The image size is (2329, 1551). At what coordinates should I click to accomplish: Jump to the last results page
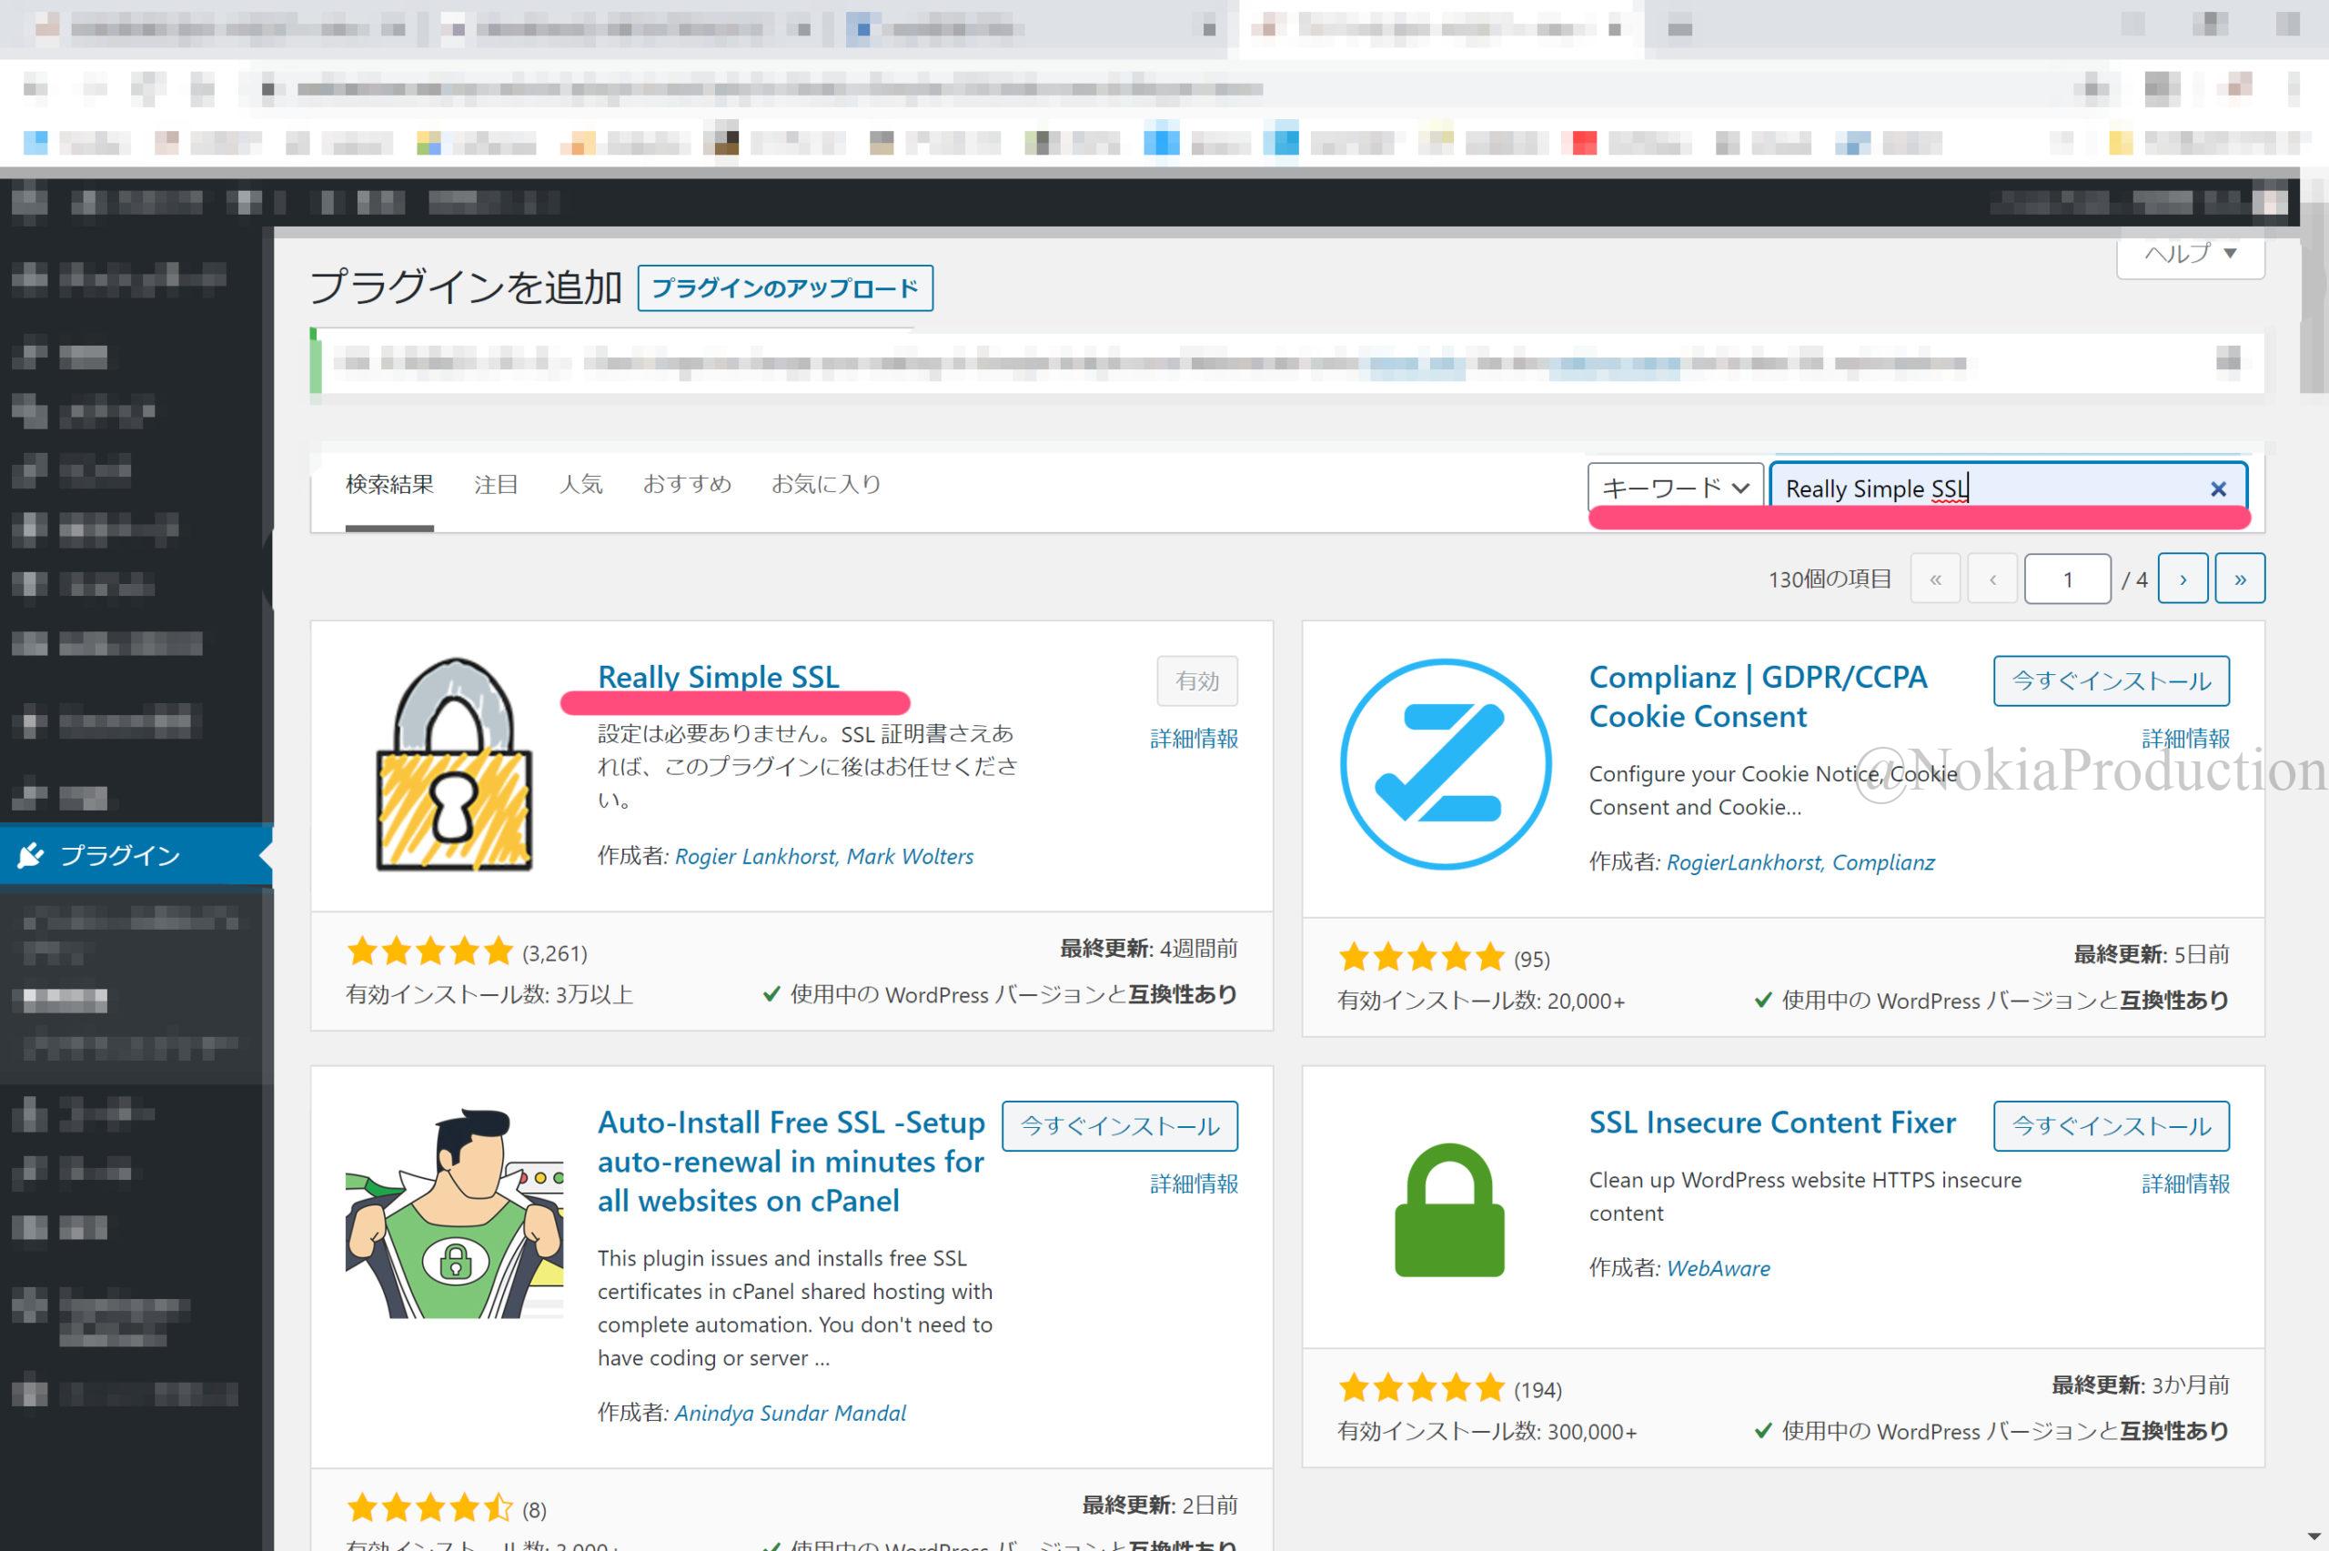tap(2240, 579)
